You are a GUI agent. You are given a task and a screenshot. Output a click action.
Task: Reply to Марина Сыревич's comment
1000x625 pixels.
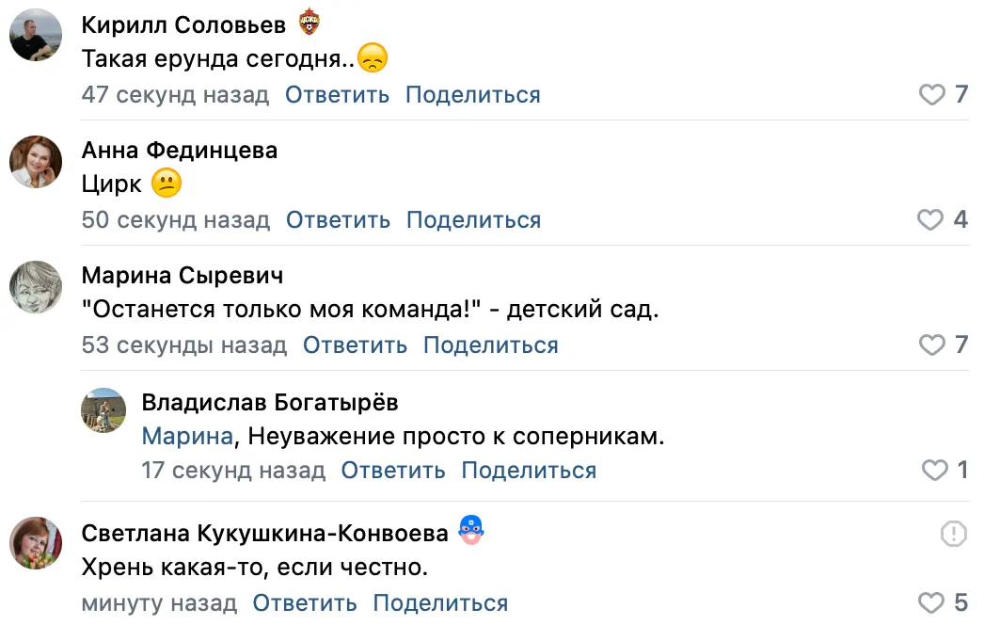click(355, 345)
